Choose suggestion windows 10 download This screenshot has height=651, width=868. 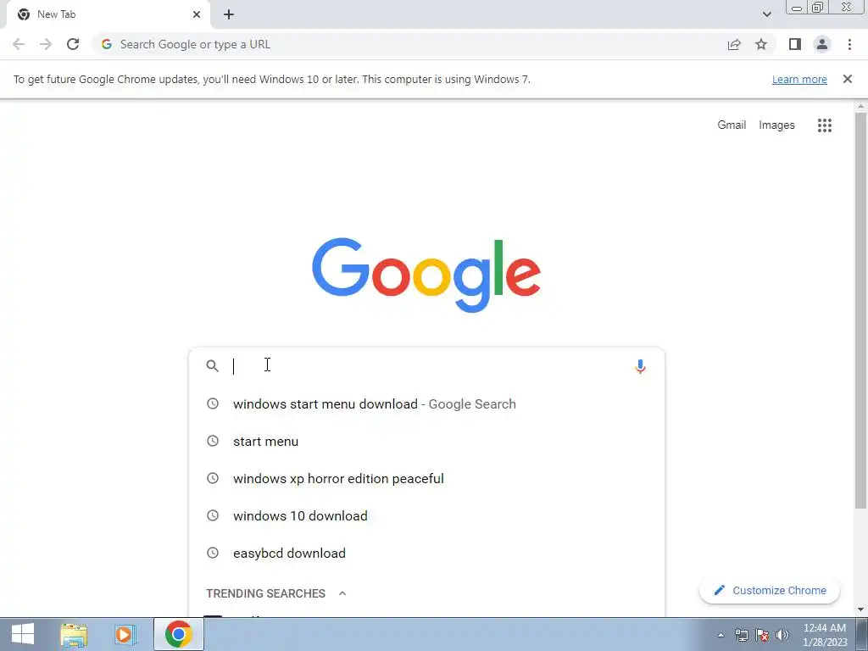click(x=426, y=516)
